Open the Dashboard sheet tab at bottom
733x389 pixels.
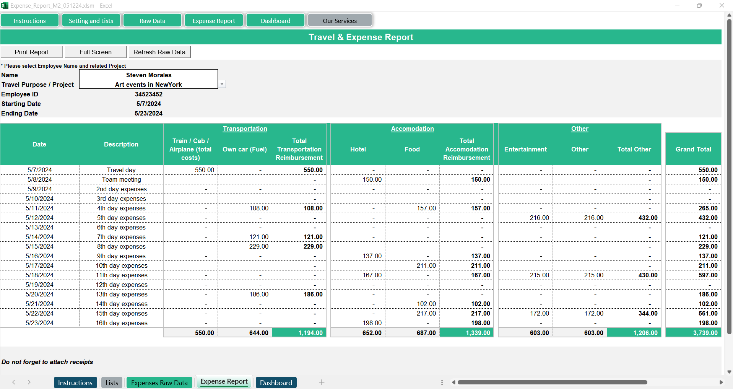[276, 382]
